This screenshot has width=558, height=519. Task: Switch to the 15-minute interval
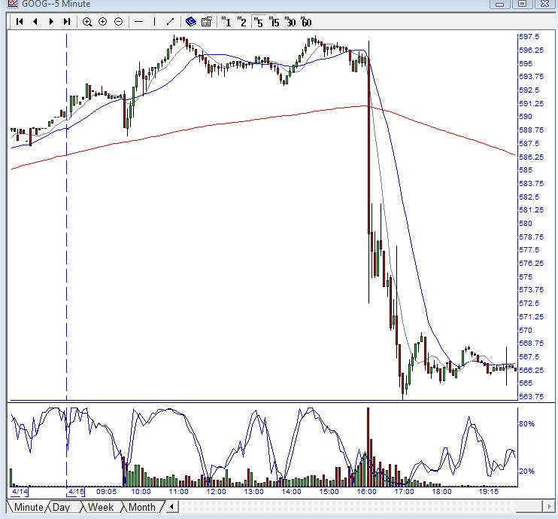pos(274,22)
